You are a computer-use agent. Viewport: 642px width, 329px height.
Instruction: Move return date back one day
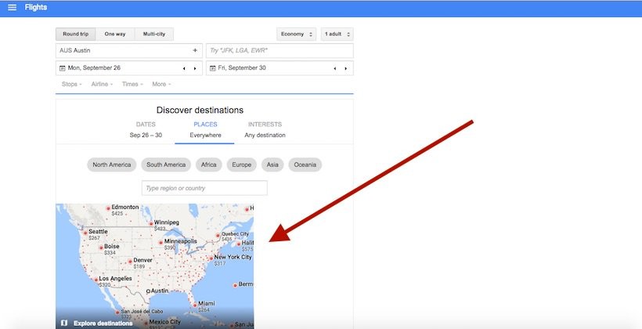(335, 68)
